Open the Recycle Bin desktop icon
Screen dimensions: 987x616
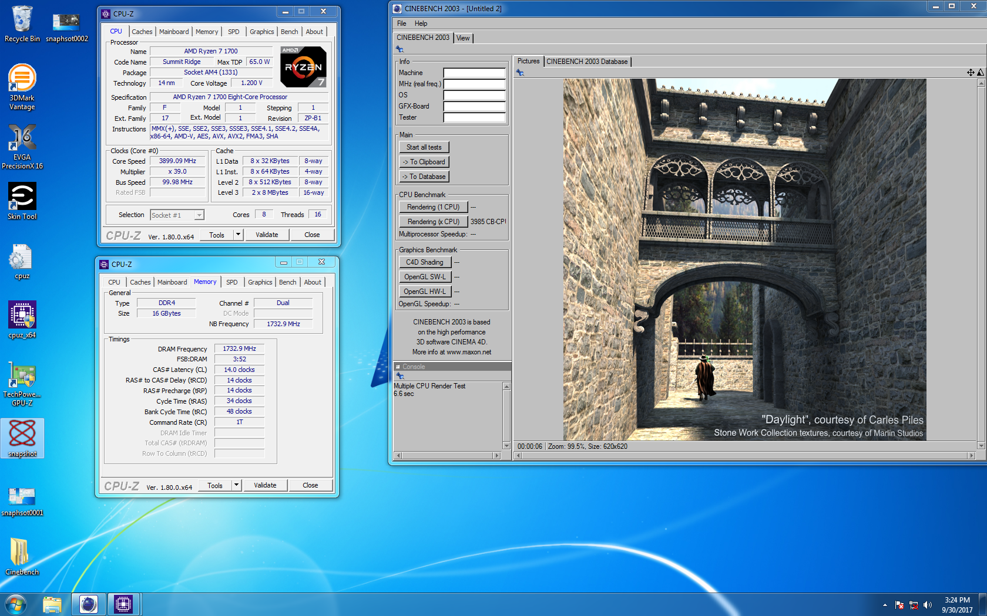(x=22, y=23)
